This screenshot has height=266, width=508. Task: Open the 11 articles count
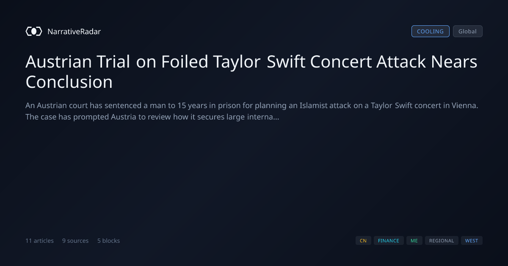[39, 241]
